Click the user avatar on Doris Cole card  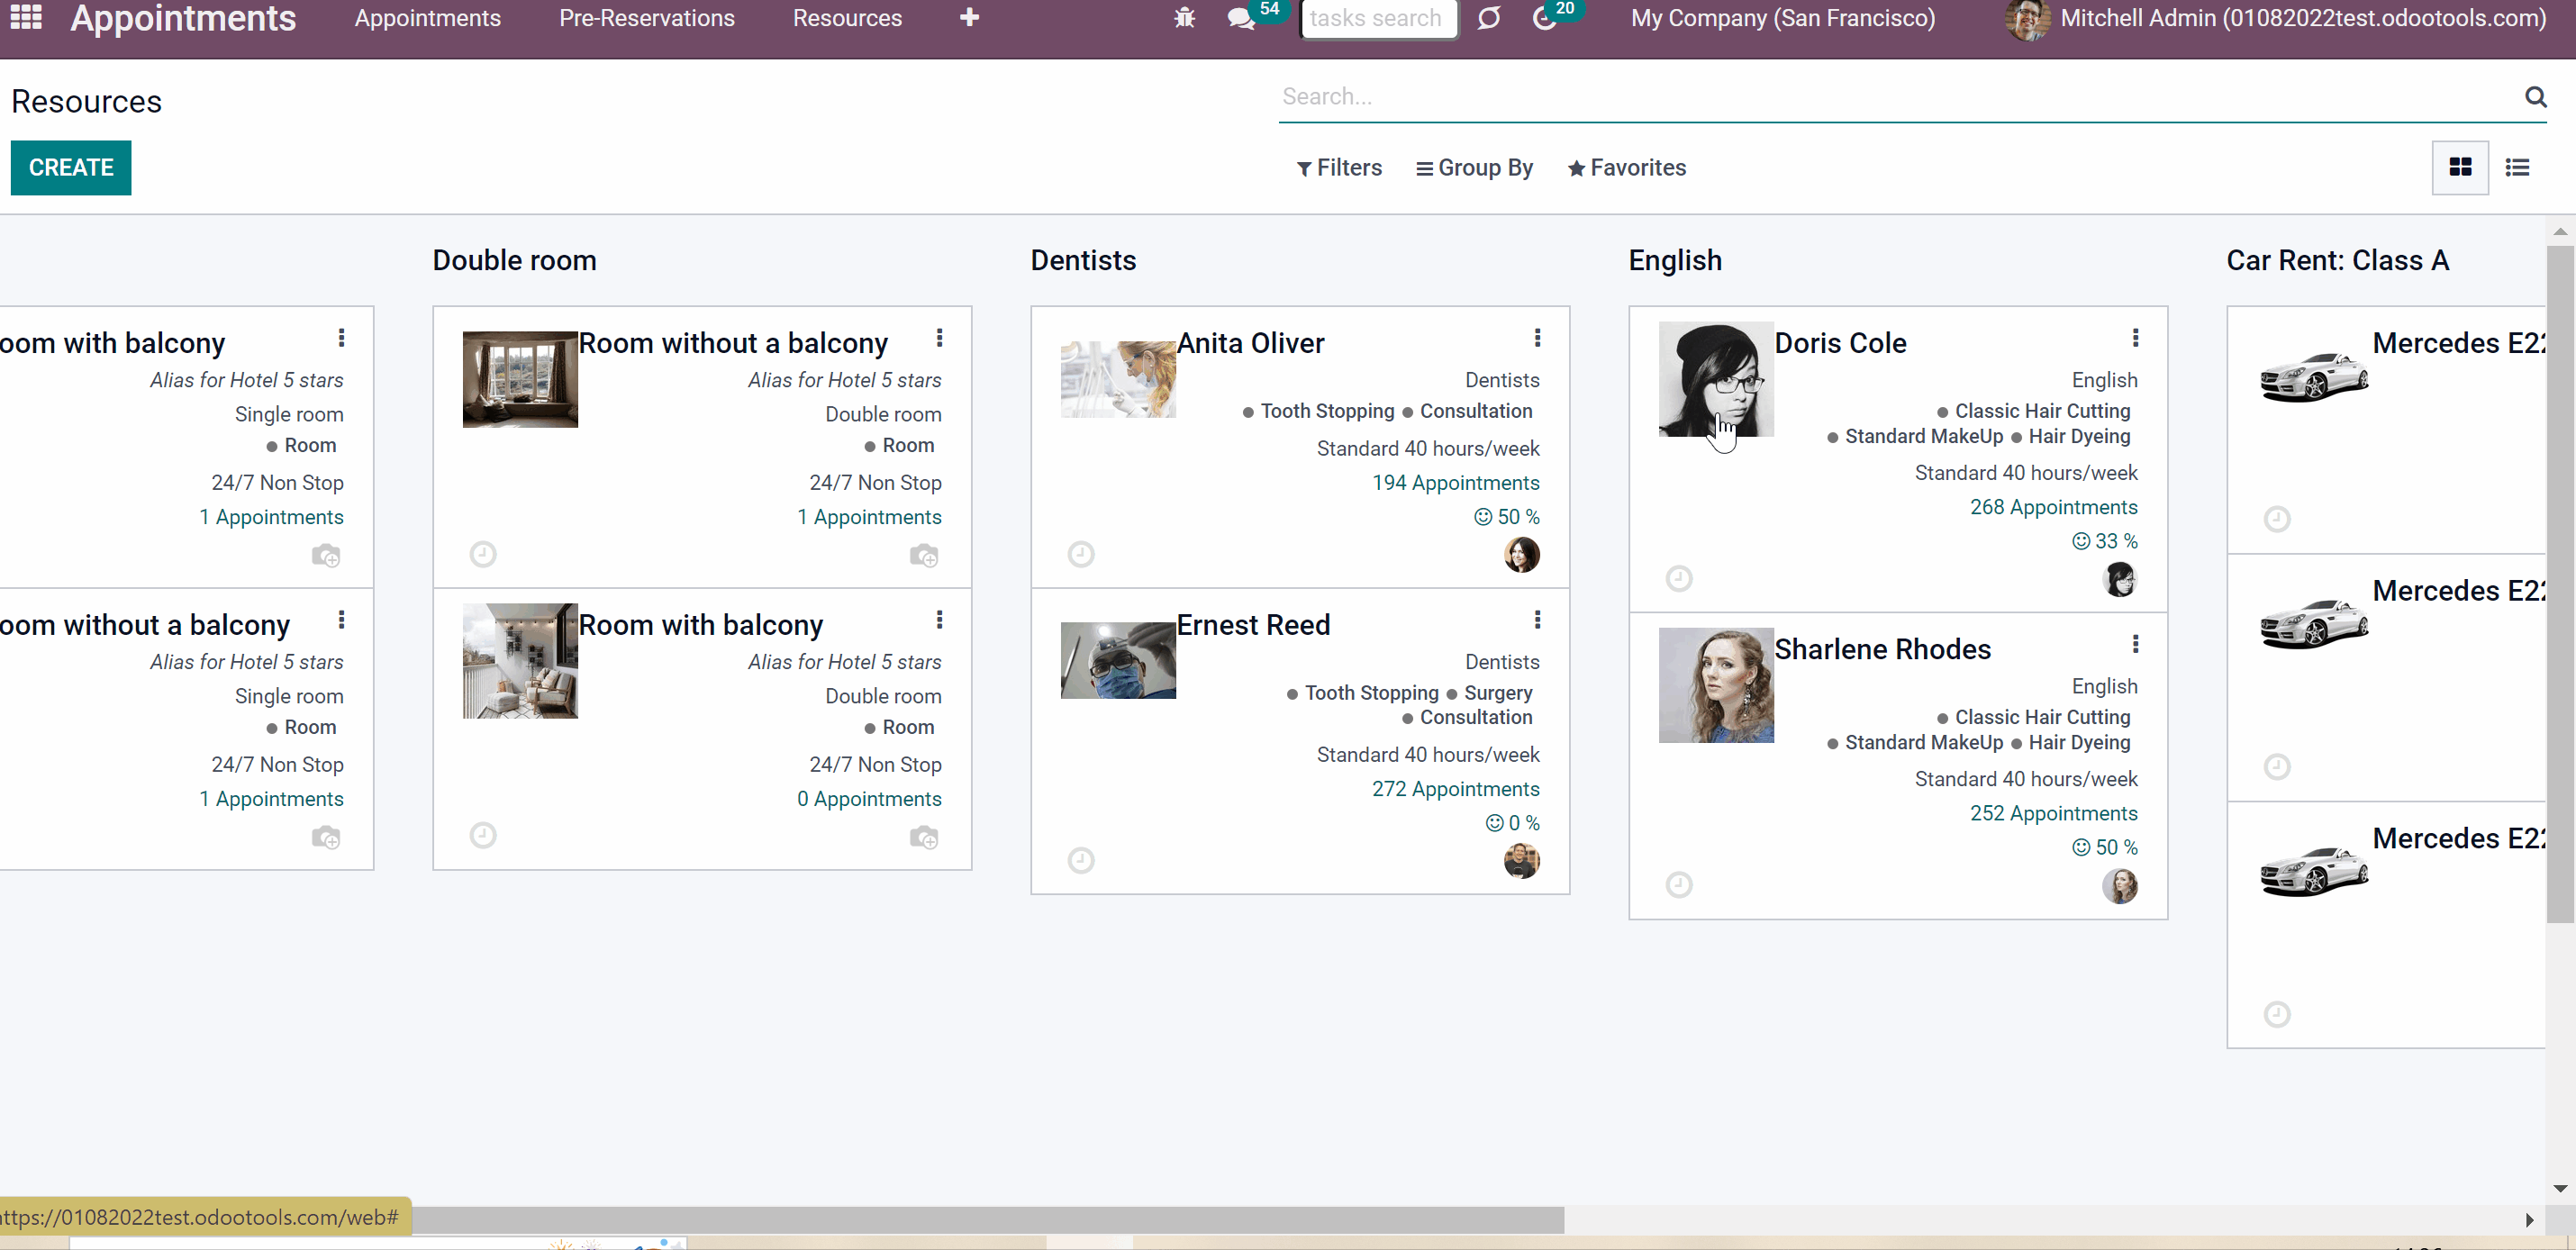point(2120,578)
